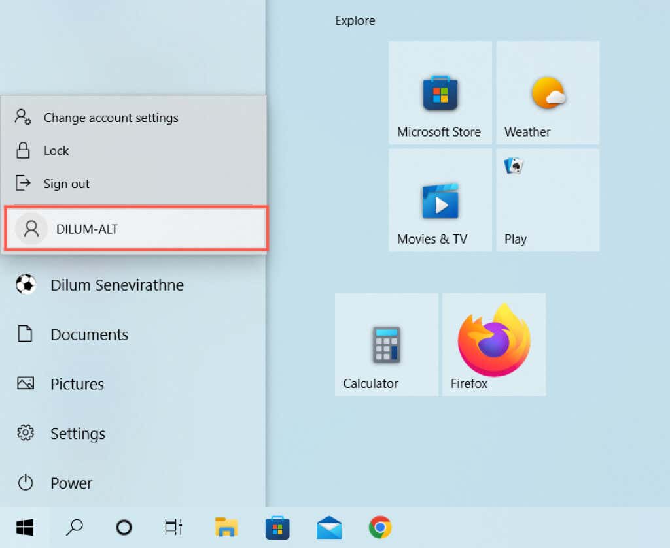
Task: Open the Play solitaire tile
Action: (548, 200)
